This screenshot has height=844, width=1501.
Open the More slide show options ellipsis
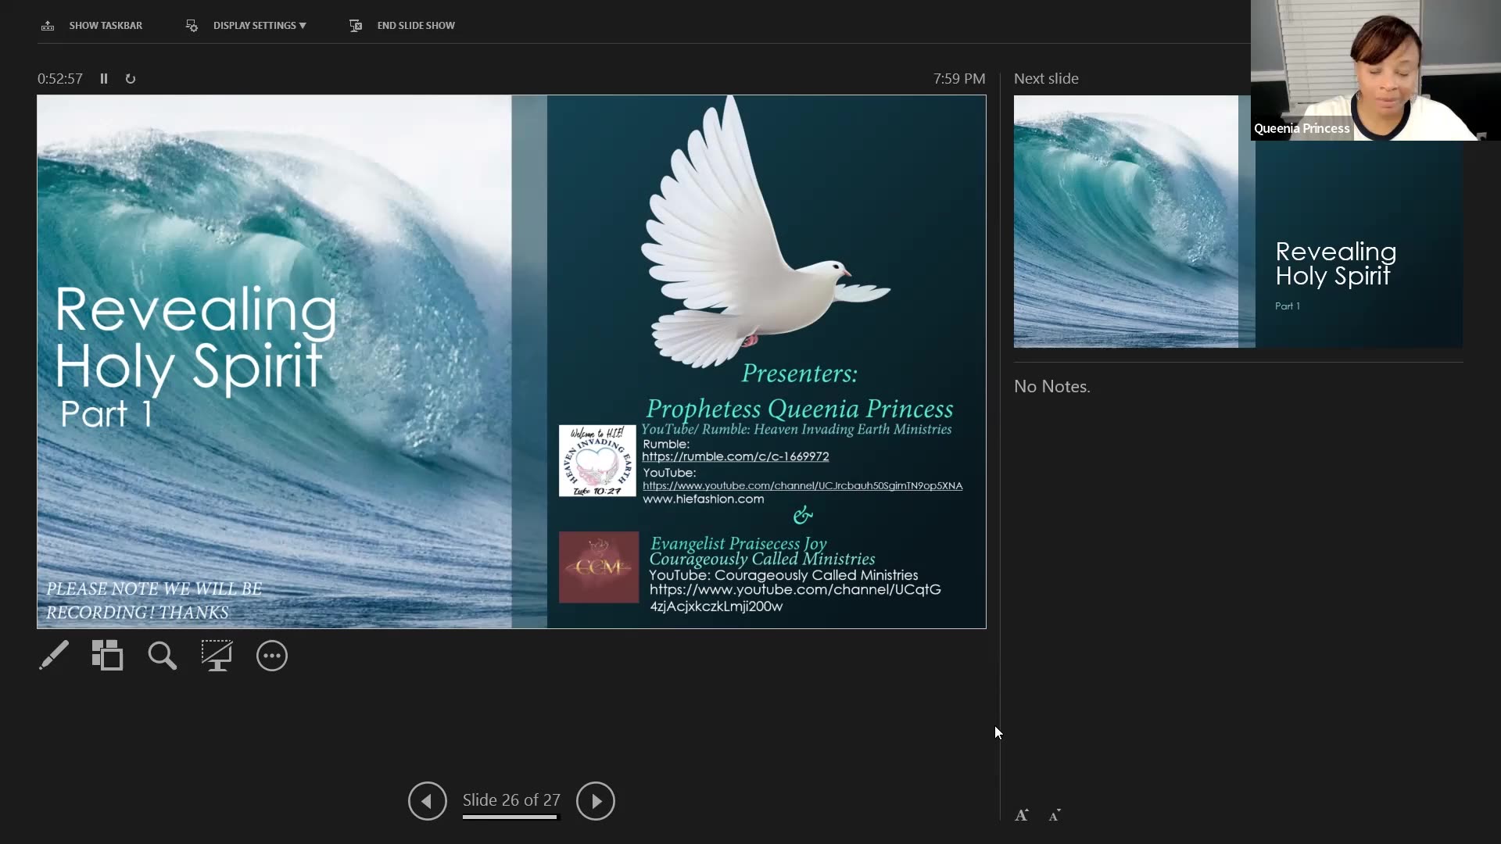[x=272, y=656]
